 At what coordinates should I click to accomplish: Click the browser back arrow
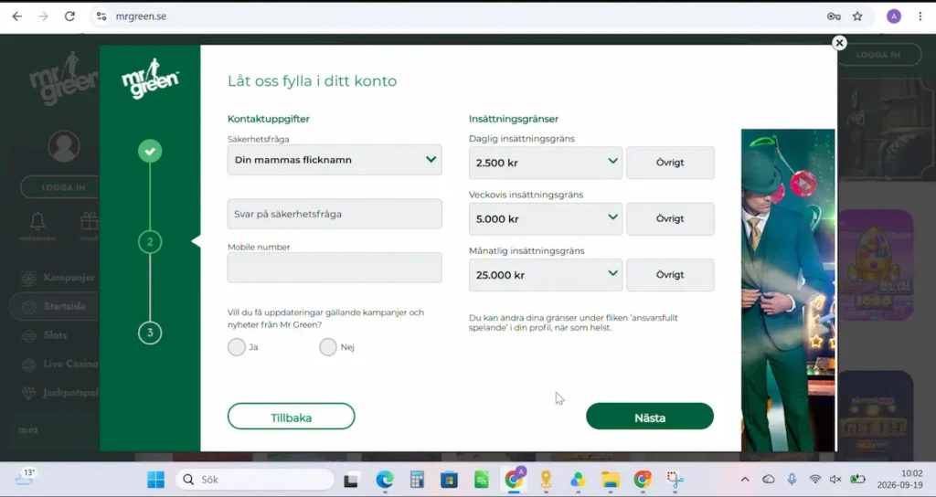pos(16,16)
